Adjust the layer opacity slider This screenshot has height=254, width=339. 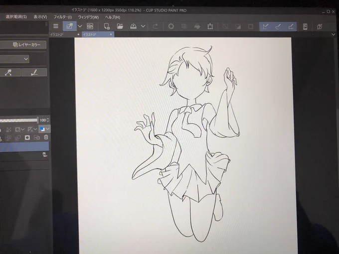[x=19, y=120]
